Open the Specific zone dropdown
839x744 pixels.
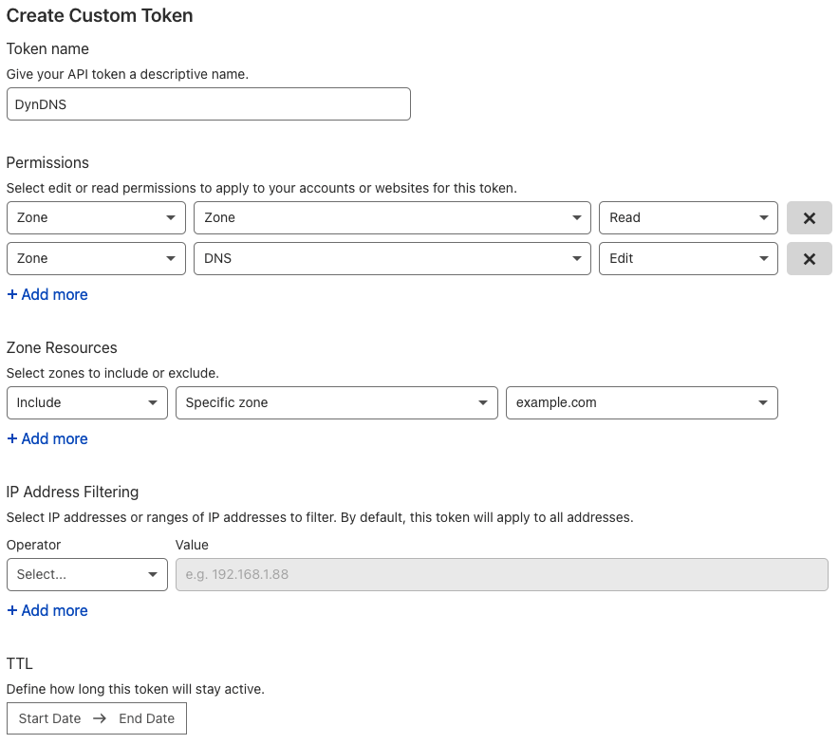tap(337, 402)
